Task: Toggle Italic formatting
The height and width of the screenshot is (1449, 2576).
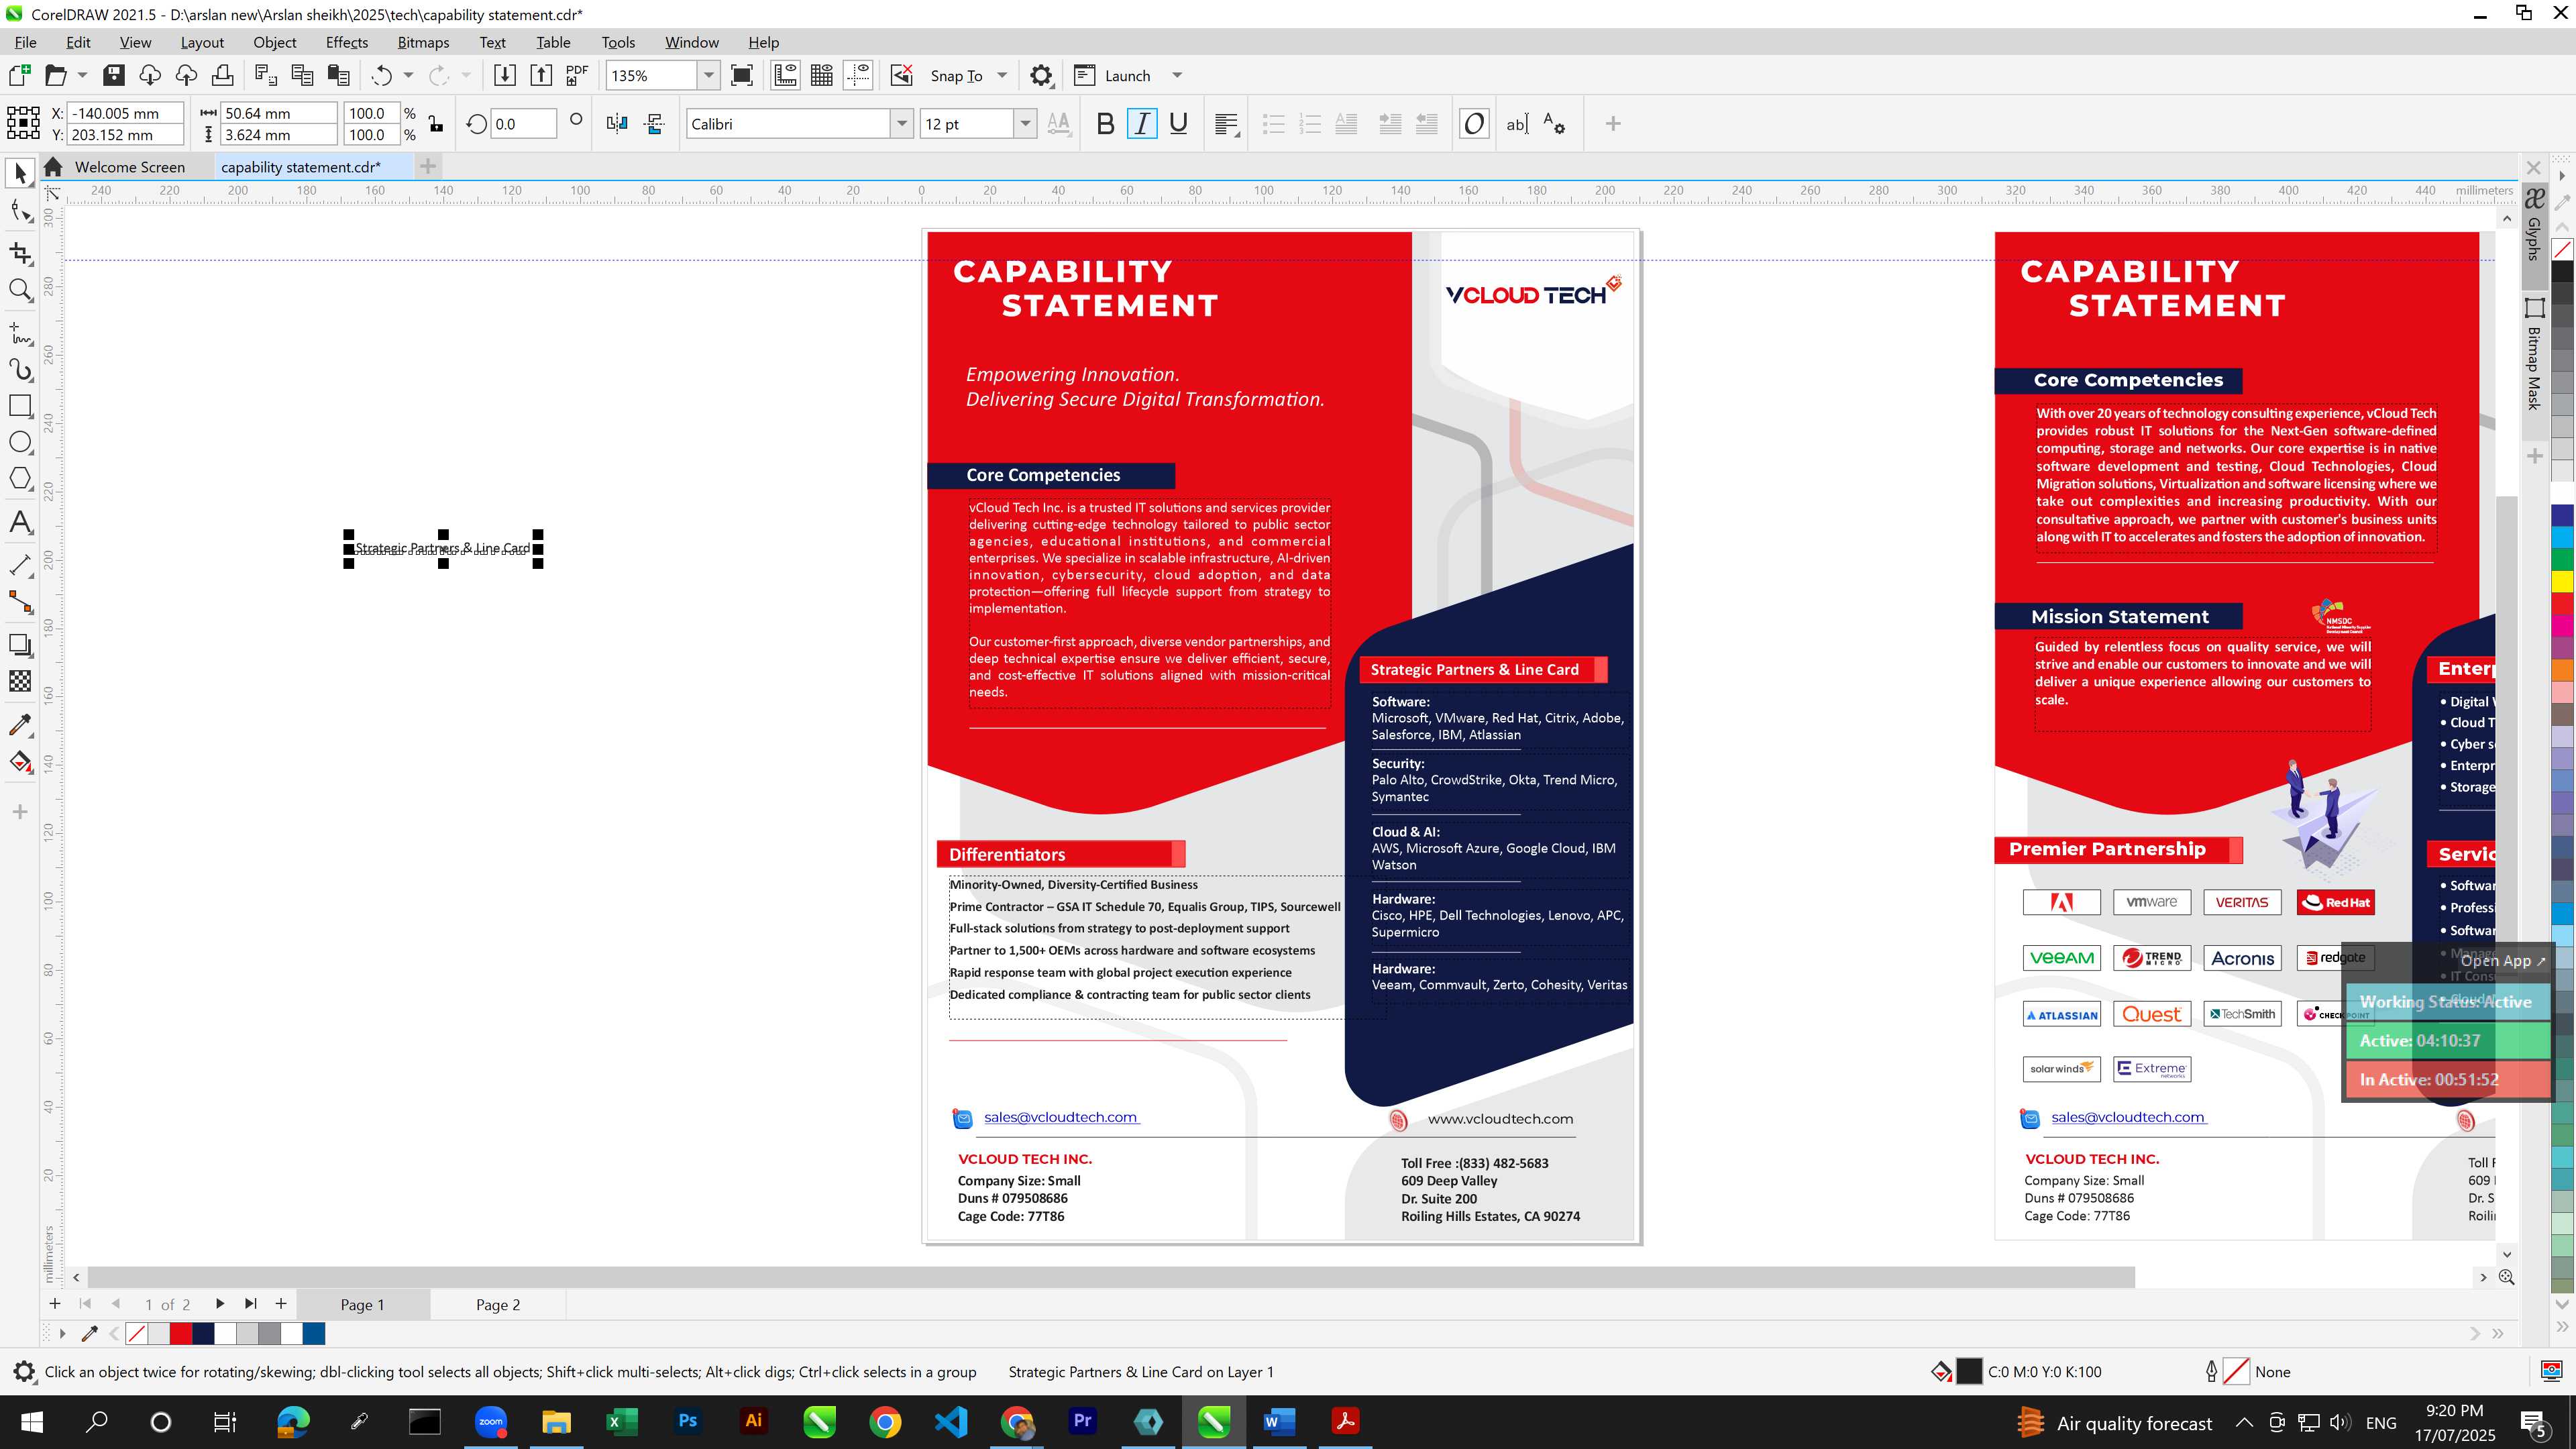Action: point(1142,124)
